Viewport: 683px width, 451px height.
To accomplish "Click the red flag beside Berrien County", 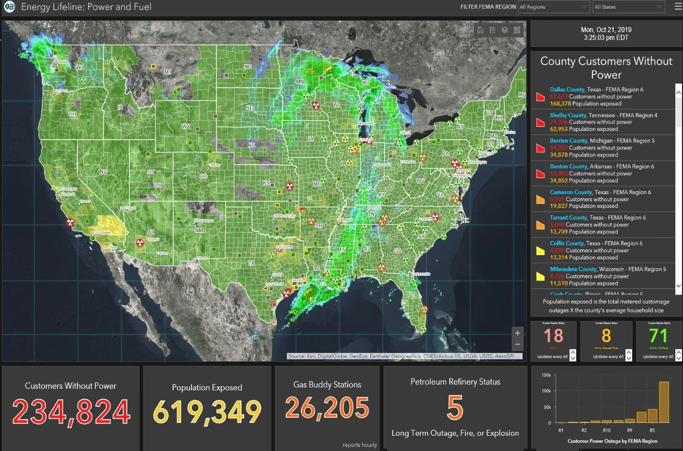I will pyautogui.click(x=540, y=148).
